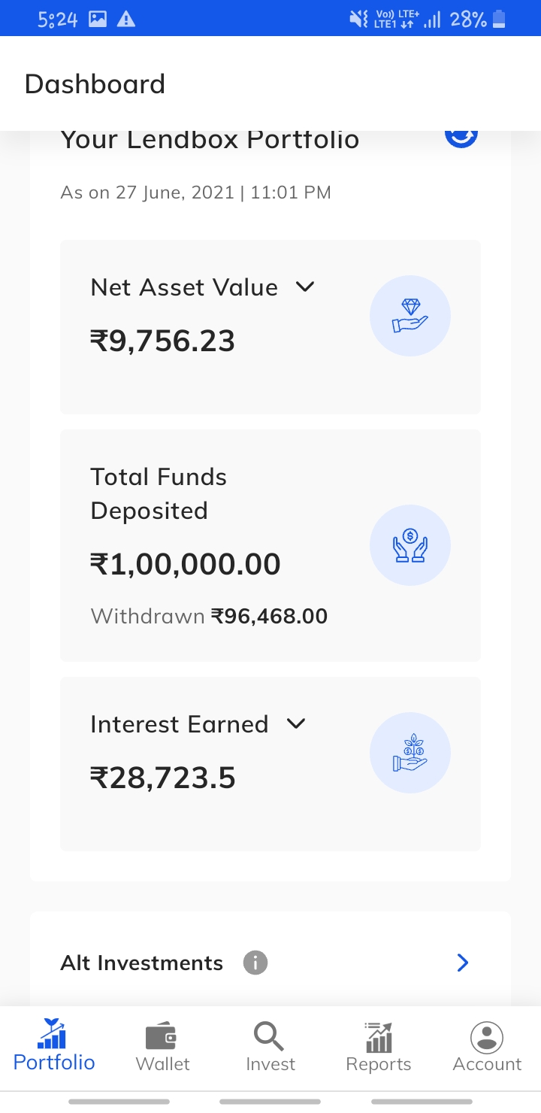Open the Alt Investments info icon

pyautogui.click(x=255, y=963)
